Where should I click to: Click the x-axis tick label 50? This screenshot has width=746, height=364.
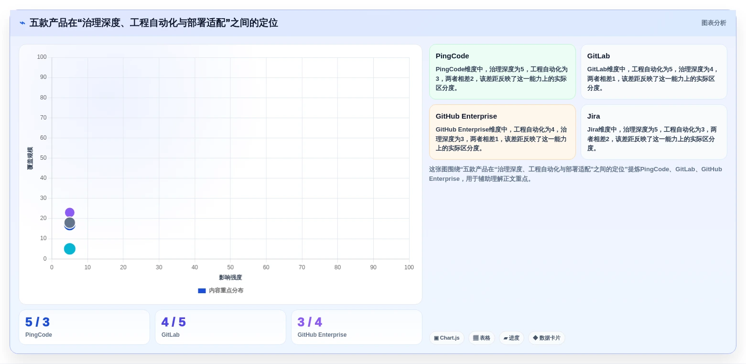pyautogui.click(x=230, y=267)
